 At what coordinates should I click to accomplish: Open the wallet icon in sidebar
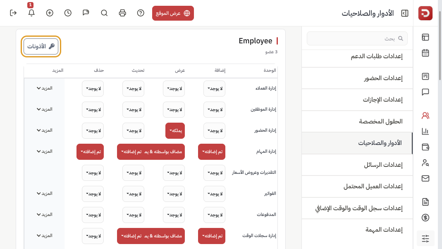tap(425, 147)
